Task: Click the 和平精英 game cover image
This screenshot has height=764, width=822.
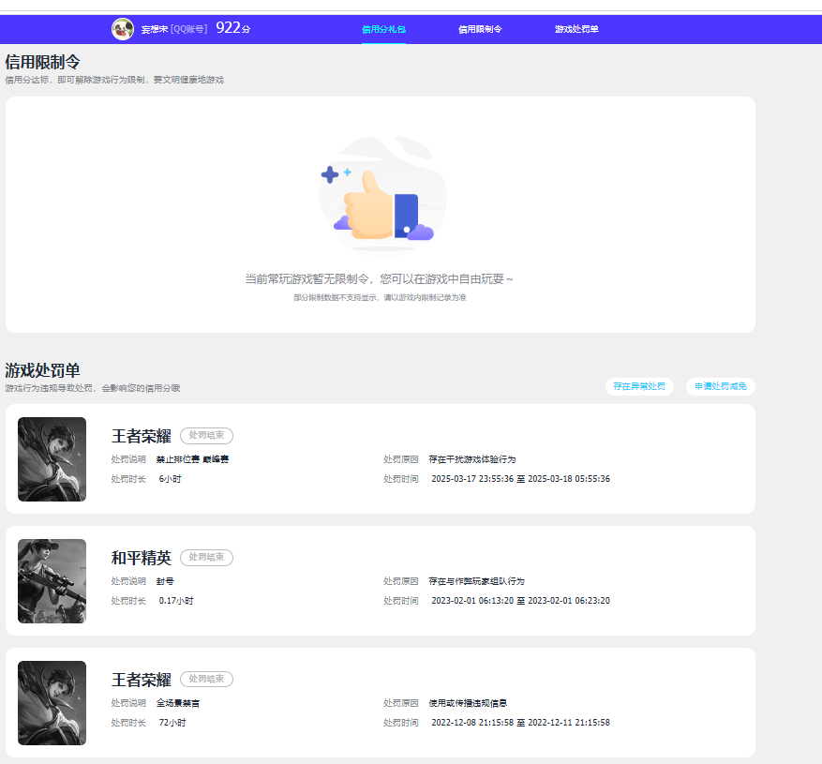Action: (x=52, y=581)
